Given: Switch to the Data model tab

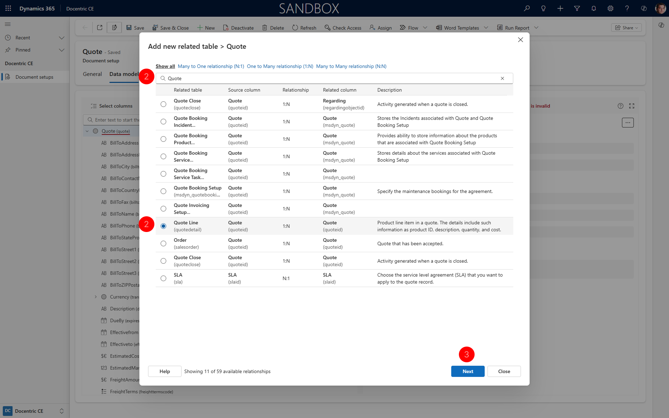Looking at the screenshot, I should 124,74.
